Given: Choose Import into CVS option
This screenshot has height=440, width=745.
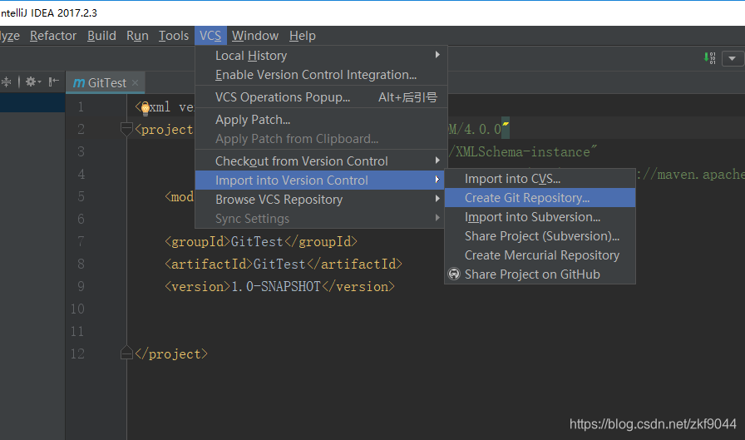Looking at the screenshot, I should (x=540, y=179).
